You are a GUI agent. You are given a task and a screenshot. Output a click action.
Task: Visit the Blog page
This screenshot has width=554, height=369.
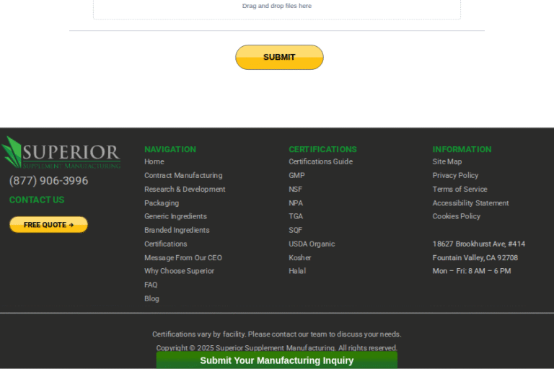tap(151, 298)
